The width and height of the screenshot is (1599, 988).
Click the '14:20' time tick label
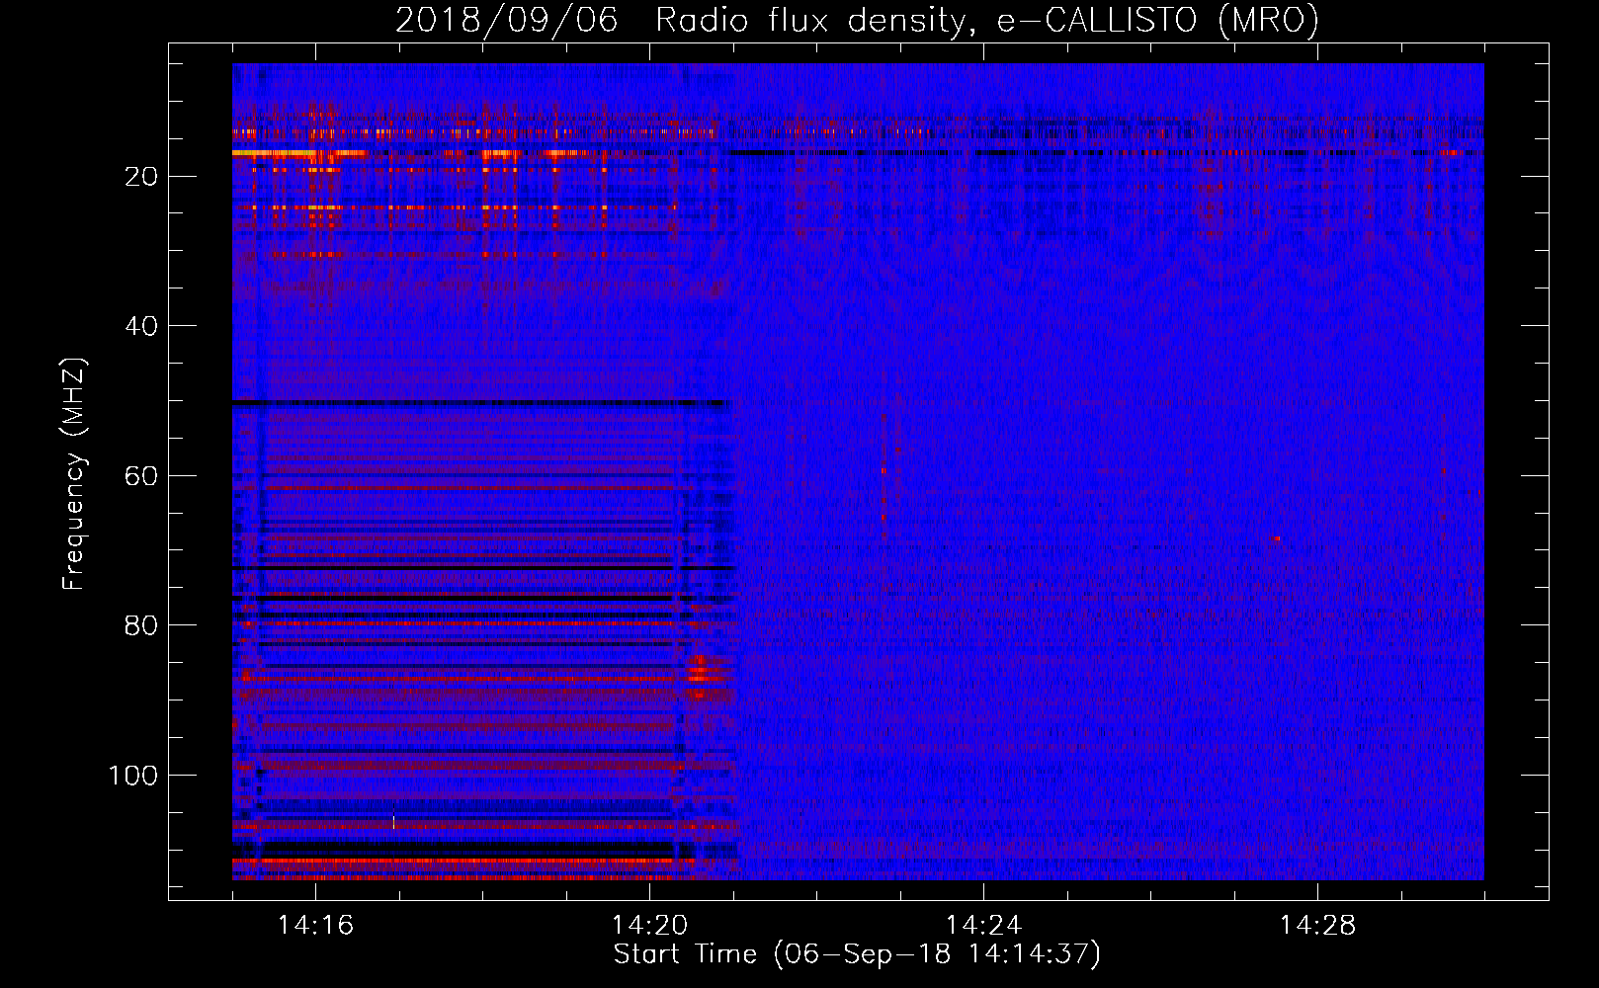tap(650, 926)
